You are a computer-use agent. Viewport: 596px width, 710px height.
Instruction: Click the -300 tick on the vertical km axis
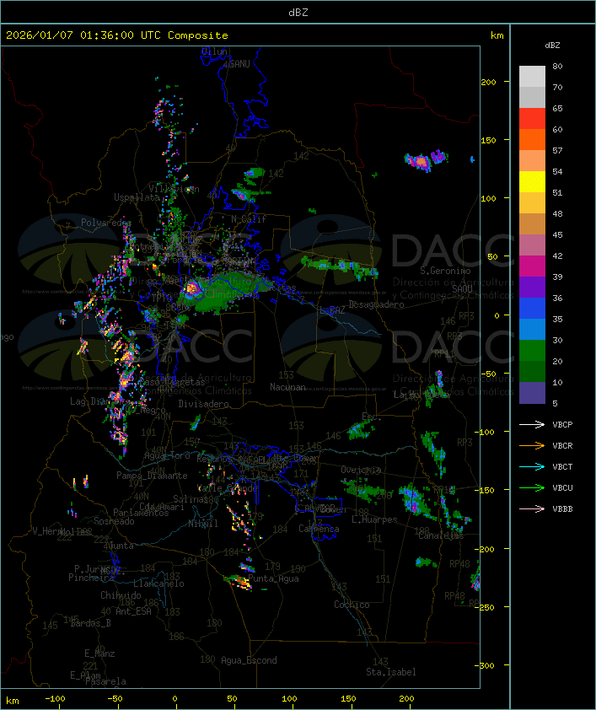(485, 665)
